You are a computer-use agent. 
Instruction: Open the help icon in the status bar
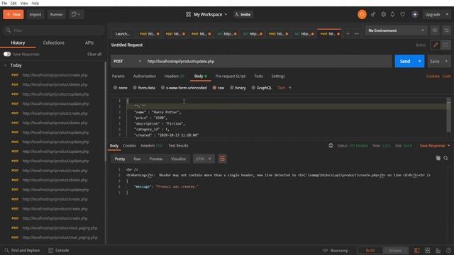[x=448, y=250]
